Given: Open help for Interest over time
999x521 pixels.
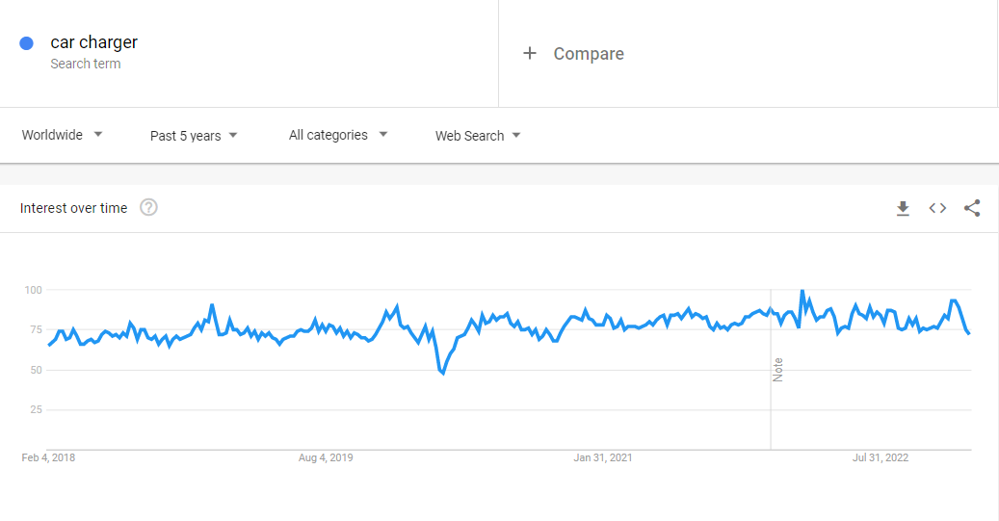Looking at the screenshot, I should pos(148,208).
